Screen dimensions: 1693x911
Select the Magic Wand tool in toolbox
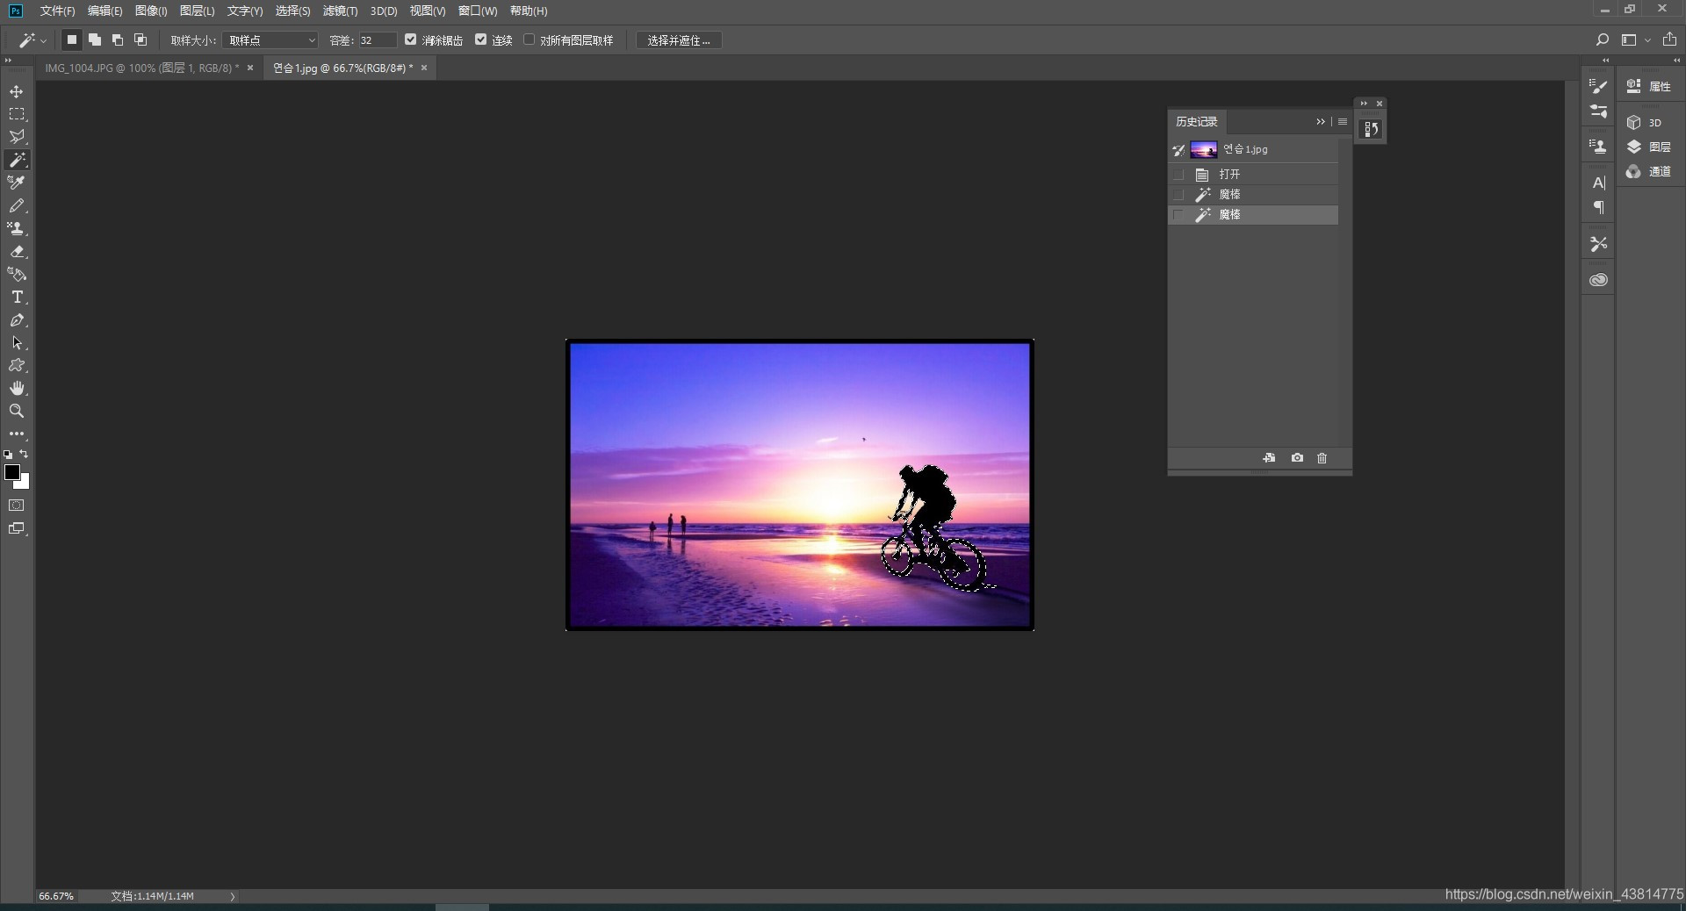(x=17, y=160)
